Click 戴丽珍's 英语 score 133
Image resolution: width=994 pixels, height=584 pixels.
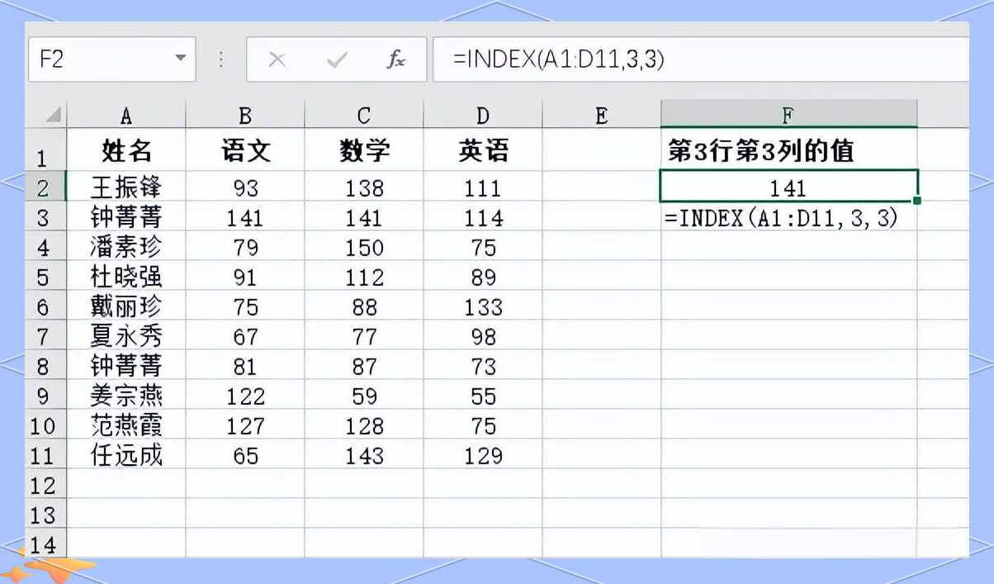tap(483, 306)
